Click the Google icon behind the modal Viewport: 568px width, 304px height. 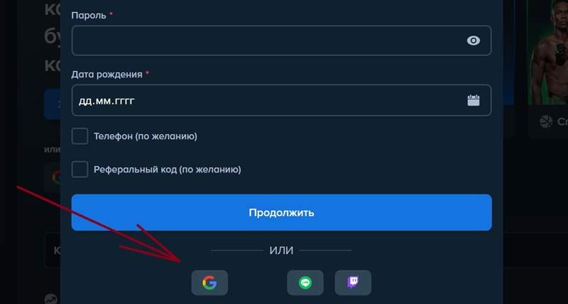56,178
